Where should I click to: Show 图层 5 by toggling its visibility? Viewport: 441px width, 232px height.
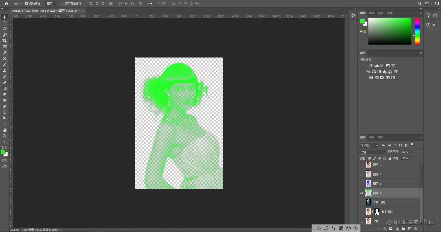(362, 165)
